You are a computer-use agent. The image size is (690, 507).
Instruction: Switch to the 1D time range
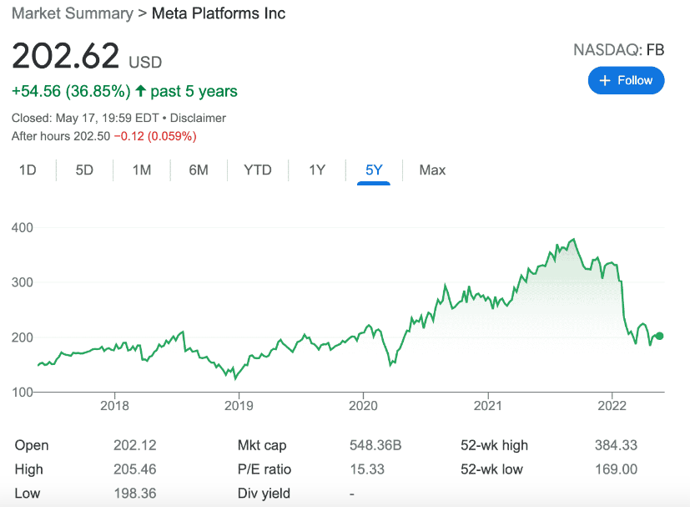pyautogui.click(x=28, y=170)
